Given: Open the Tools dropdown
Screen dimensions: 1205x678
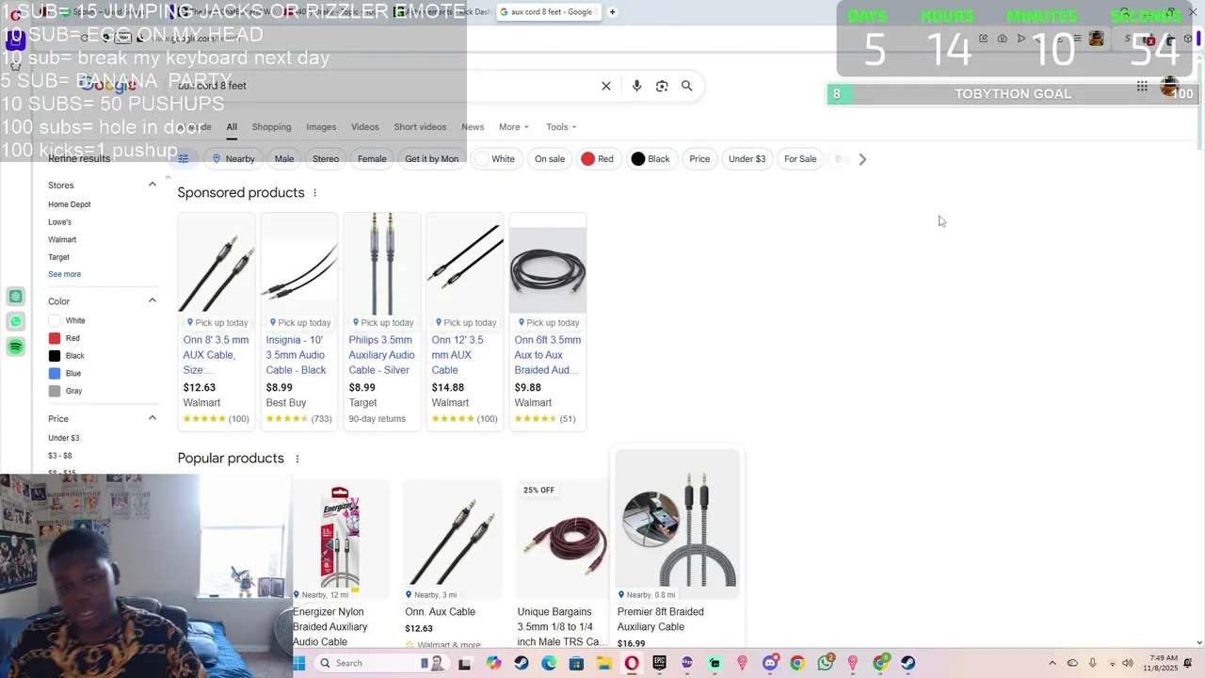Looking at the screenshot, I should click(x=561, y=127).
